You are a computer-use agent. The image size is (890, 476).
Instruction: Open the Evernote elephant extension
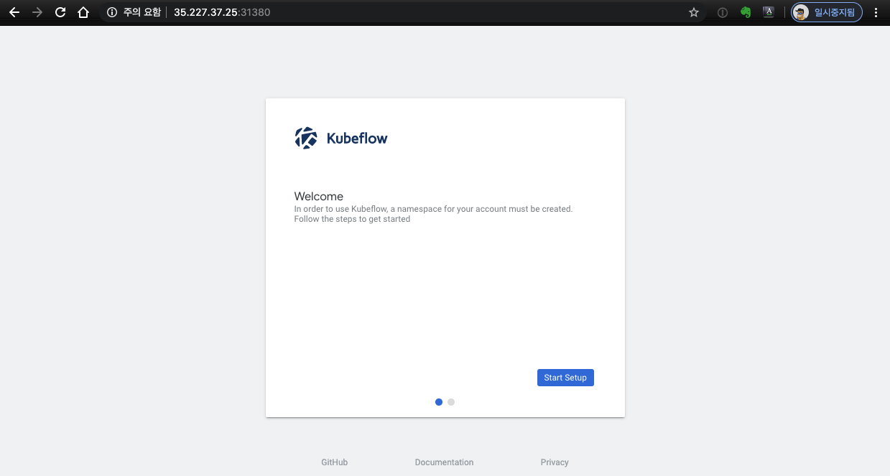[746, 12]
